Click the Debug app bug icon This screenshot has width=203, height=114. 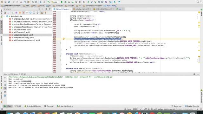click(65, 2)
